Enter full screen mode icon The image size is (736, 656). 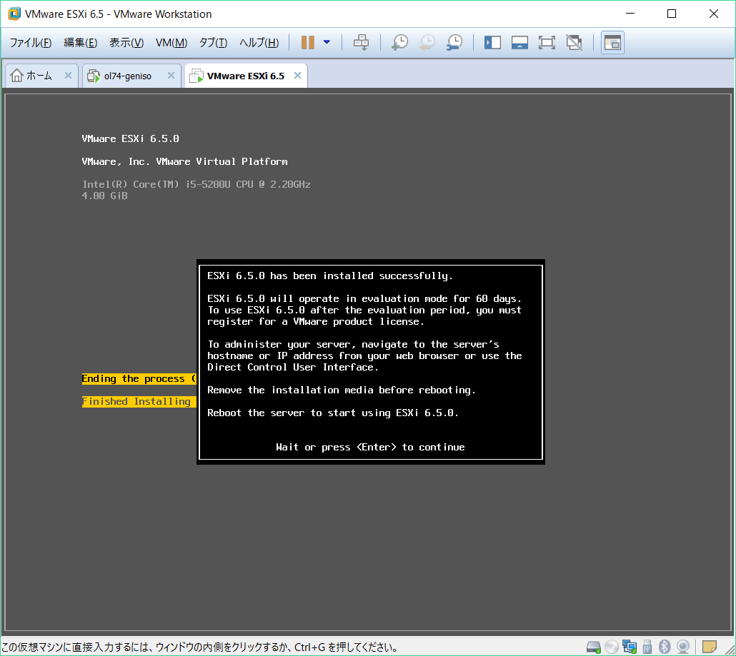click(x=547, y=43)
